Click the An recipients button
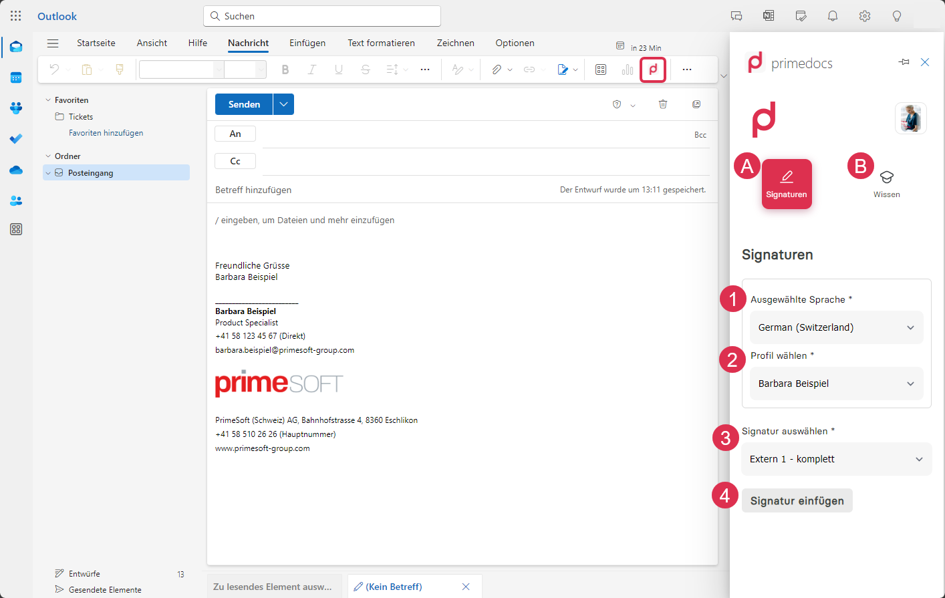Viewport: 945px width, 598px height. coord(235,134)
